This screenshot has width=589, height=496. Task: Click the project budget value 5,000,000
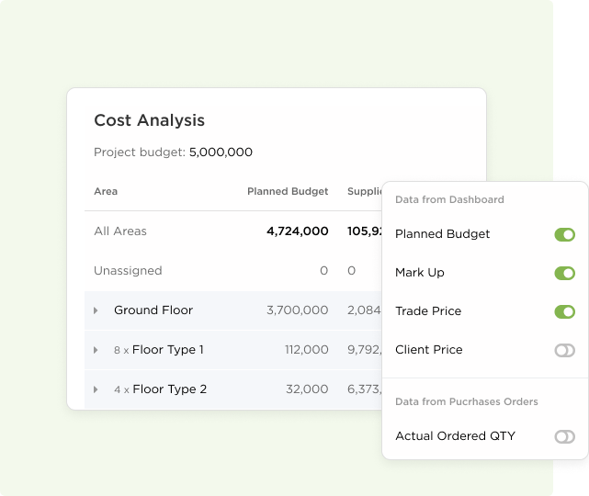[221, 152]
